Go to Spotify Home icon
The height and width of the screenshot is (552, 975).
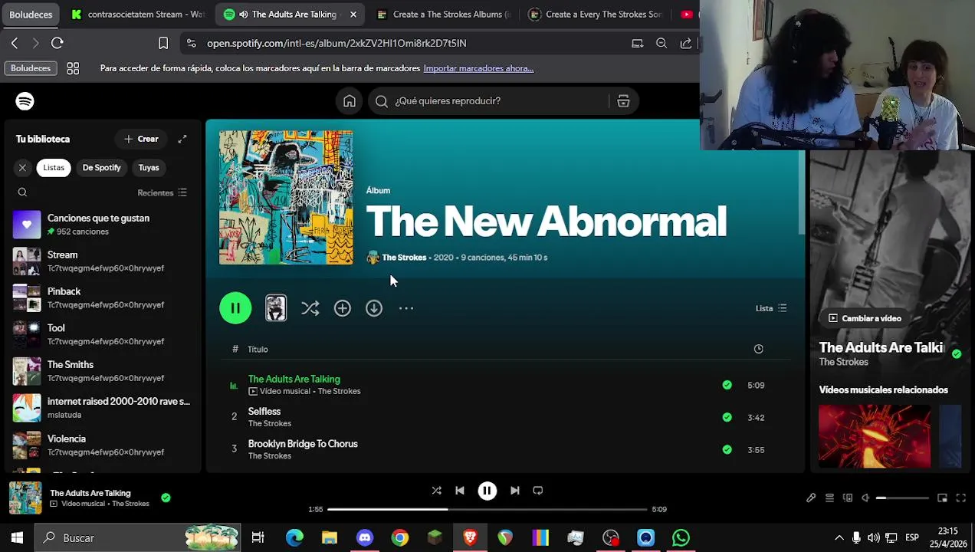(x=350, y=101)
